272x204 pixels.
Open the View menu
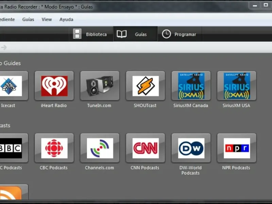[47, 19]
